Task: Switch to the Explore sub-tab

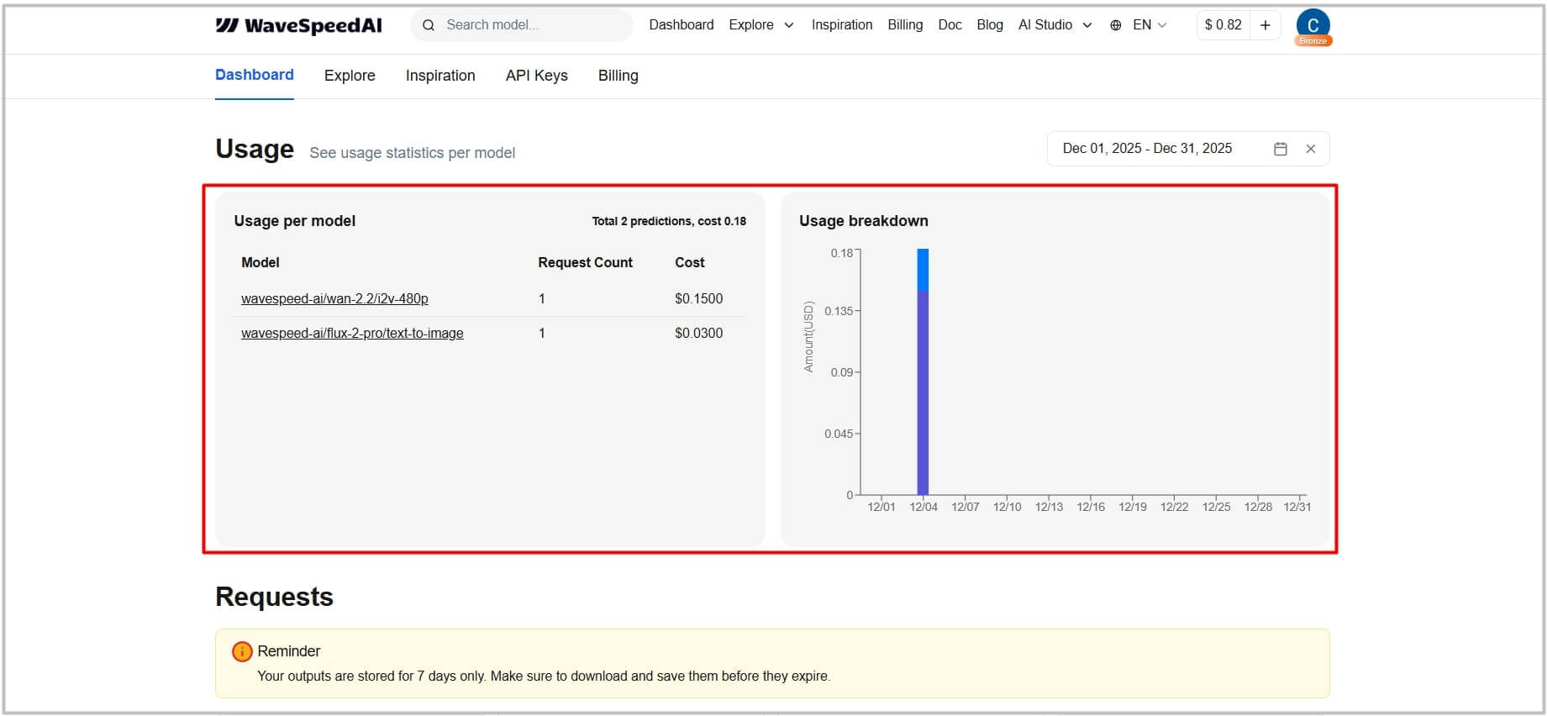Action: coord(350,76)
